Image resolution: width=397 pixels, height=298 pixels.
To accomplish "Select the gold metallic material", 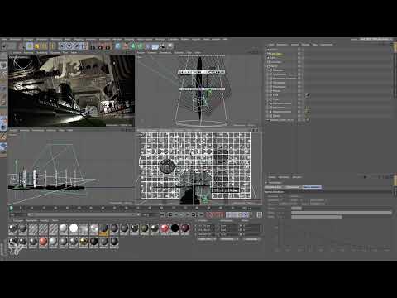I will point(84,242).
